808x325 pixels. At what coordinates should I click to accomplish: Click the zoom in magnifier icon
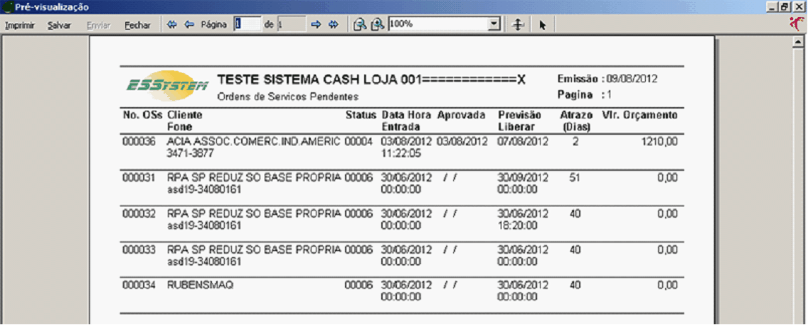[377, 25]
